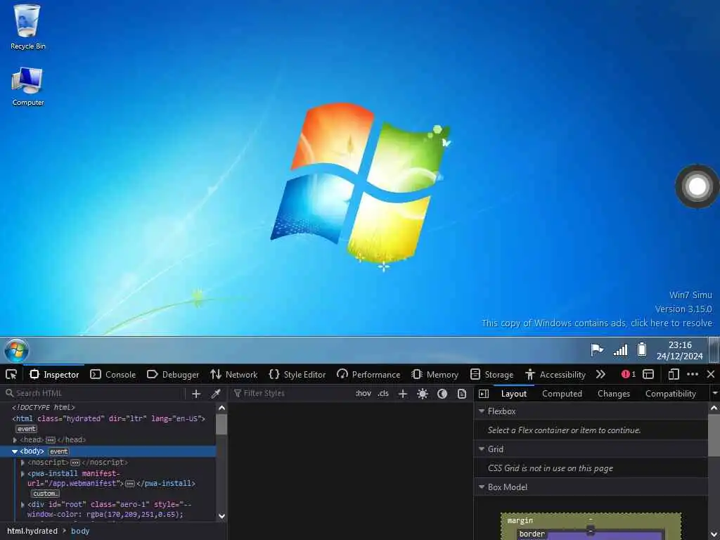Open the Debugger tab
The height and width of the screenshot is (540, 720).
click(x=173, y=375)
